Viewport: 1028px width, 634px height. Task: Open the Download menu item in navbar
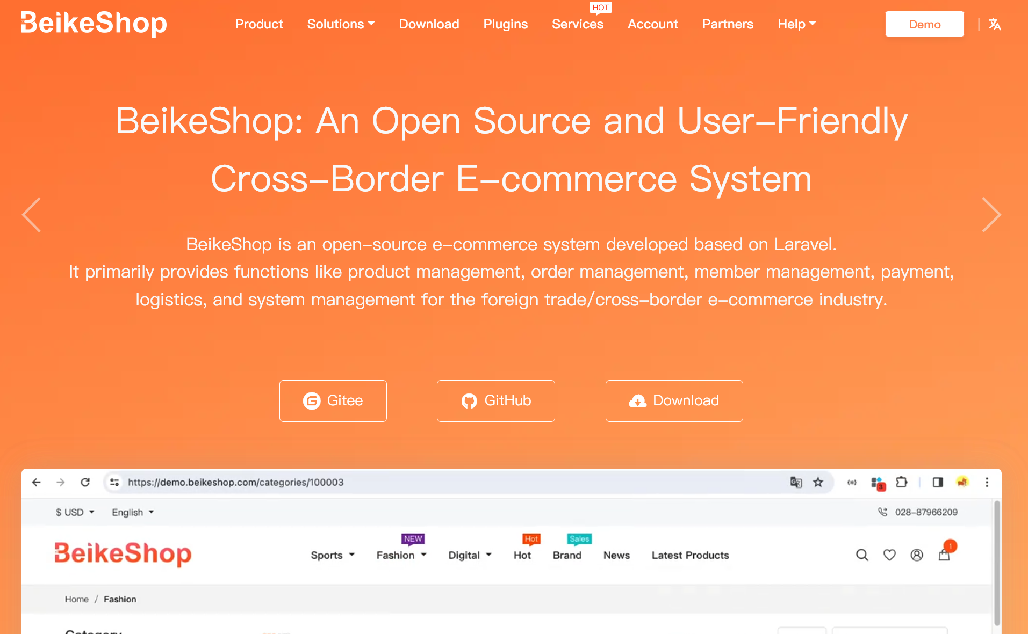coord(429,24)
